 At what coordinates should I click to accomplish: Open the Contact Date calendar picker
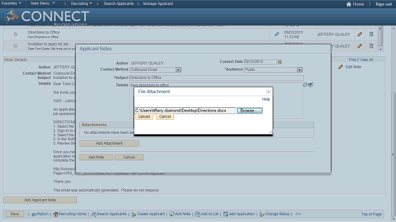[280, 62]
